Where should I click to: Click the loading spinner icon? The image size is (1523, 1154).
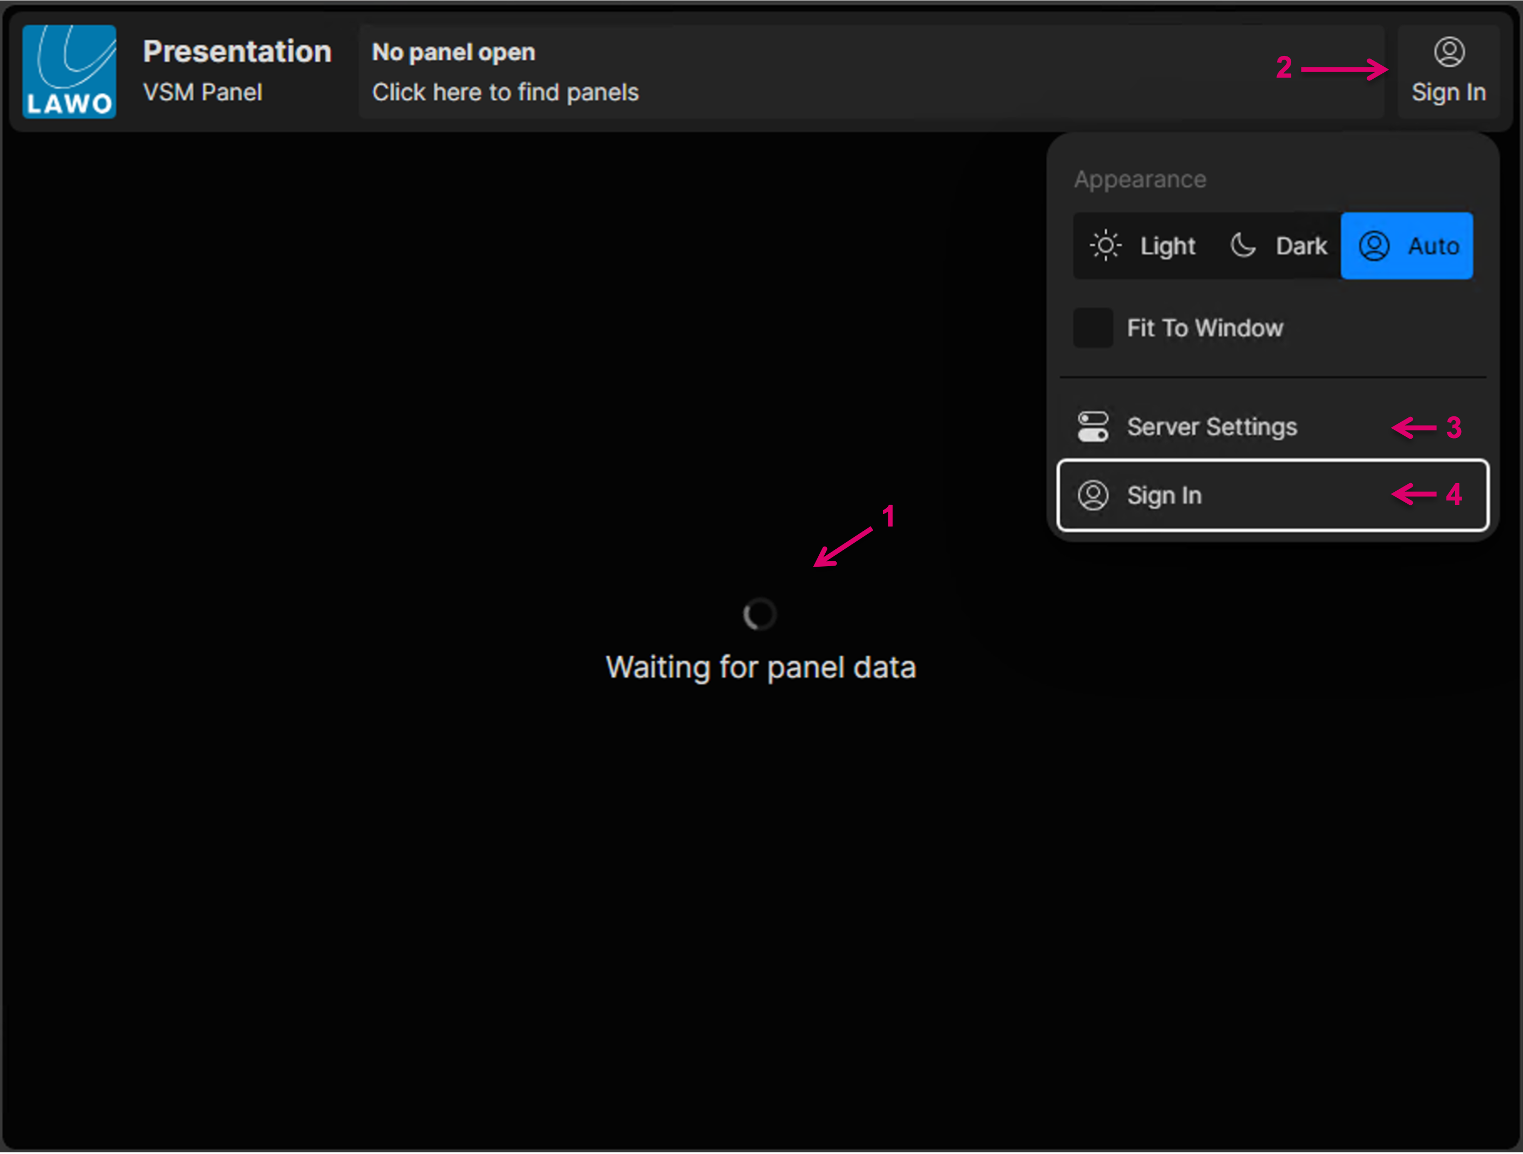(x=760, y=614)
